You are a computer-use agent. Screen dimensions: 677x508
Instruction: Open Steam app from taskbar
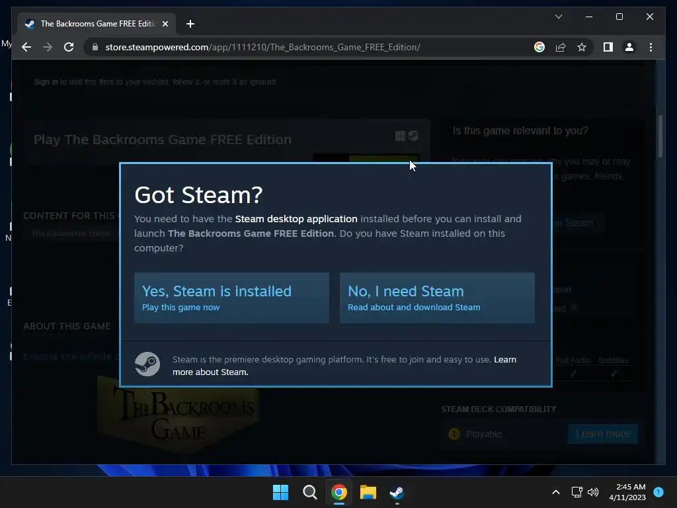(x=397, y=492)
